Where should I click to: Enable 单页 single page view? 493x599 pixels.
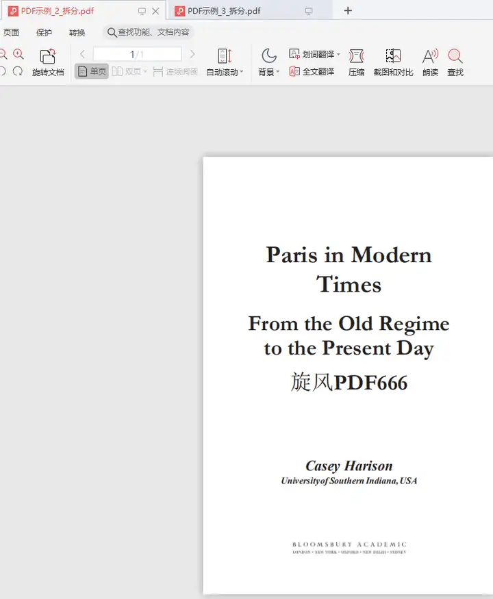point(92,71)
